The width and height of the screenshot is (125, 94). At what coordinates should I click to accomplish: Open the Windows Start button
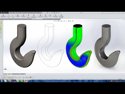point(2,81)
